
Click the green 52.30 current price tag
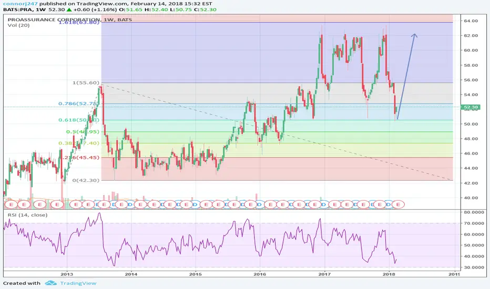pyautogui.click(x=471, y=107)
